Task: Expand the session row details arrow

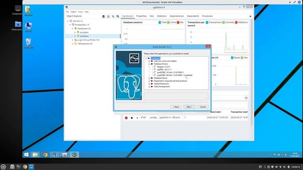Action: pos(137,118)
